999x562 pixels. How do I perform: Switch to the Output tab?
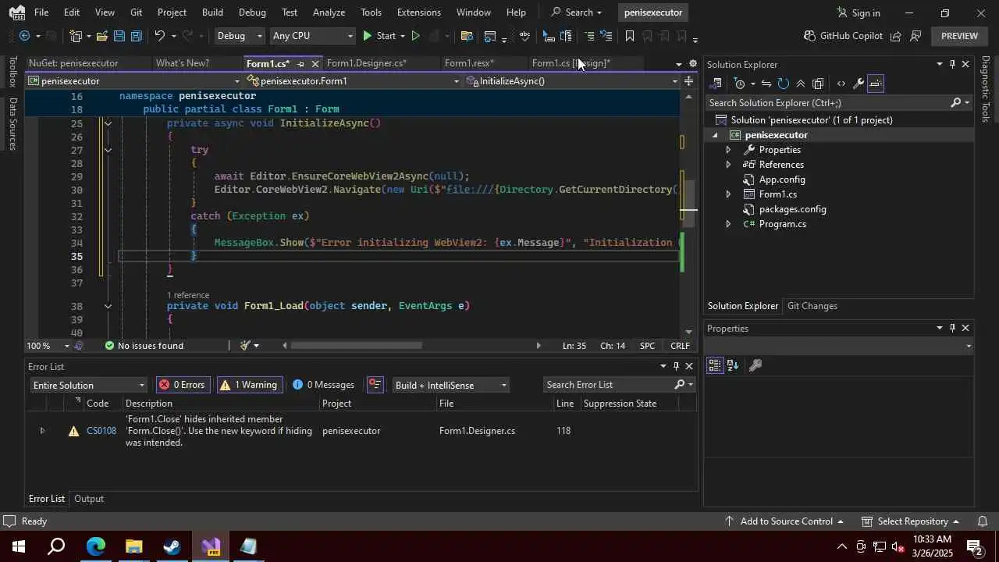[89, 499]
